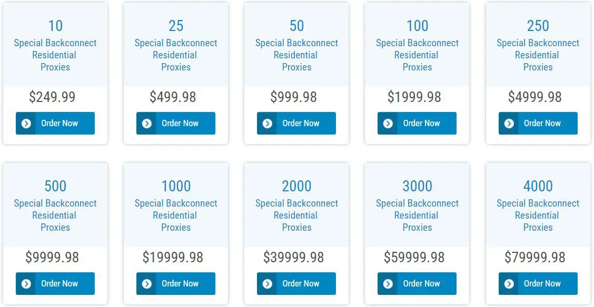Click arrow icon on $9999.98 plan button
Viewport: 594px width, 307px height.
point(26,284)
